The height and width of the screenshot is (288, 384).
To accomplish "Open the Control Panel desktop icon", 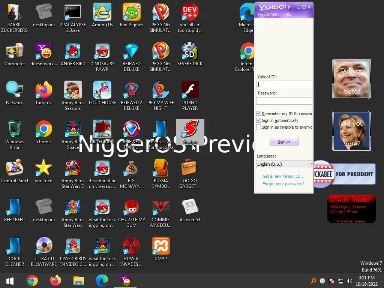I will 15,171.
